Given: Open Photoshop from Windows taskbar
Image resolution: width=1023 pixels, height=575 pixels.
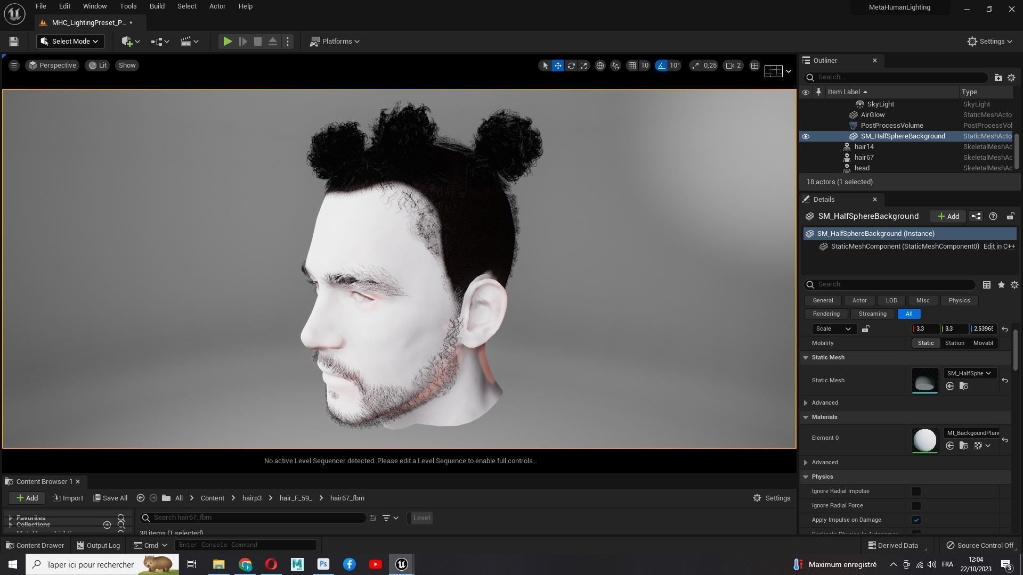Looking at the screenshot, I should [323, 564].
